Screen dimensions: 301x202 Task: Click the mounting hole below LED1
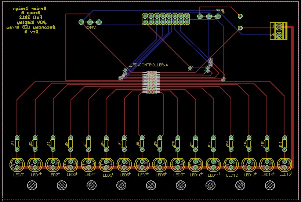(32, 186)
